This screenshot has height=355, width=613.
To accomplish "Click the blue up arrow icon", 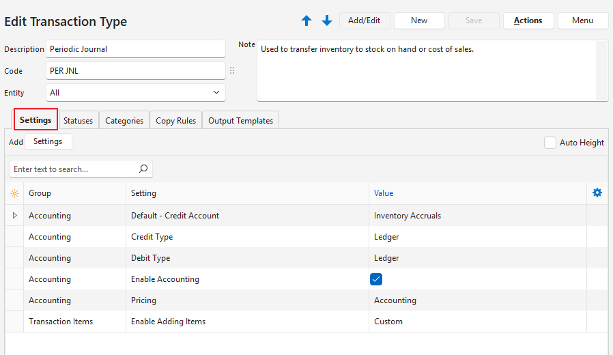I will [x=306, y=21].
